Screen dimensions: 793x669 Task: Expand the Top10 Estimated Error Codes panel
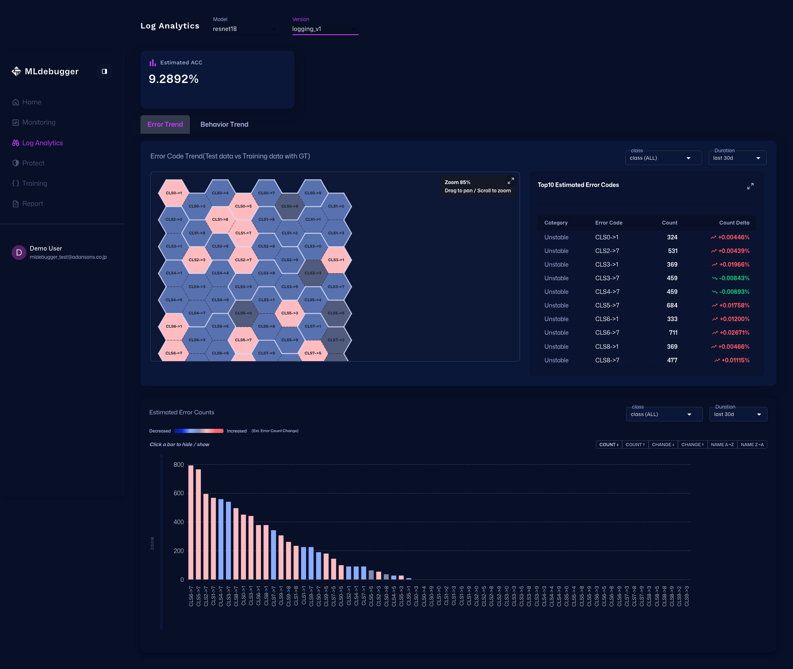click(750, 186)
